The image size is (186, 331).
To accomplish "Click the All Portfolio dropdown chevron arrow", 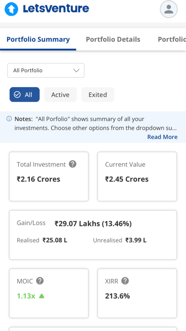I will tap(76, 70).
